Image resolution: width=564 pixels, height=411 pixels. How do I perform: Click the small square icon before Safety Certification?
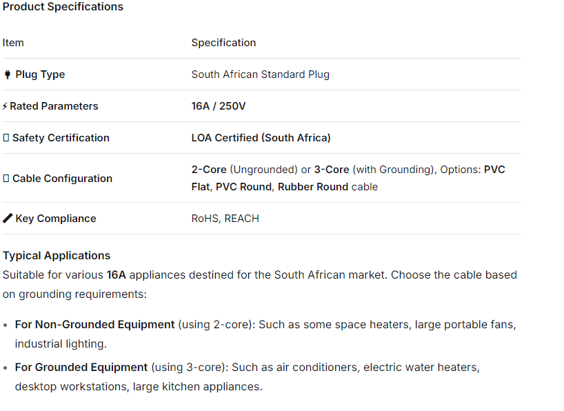click(6, 138)
